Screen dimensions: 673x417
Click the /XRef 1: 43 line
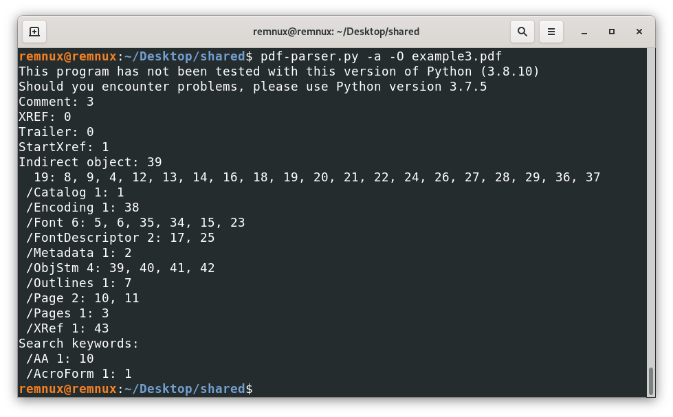[67, 328]
